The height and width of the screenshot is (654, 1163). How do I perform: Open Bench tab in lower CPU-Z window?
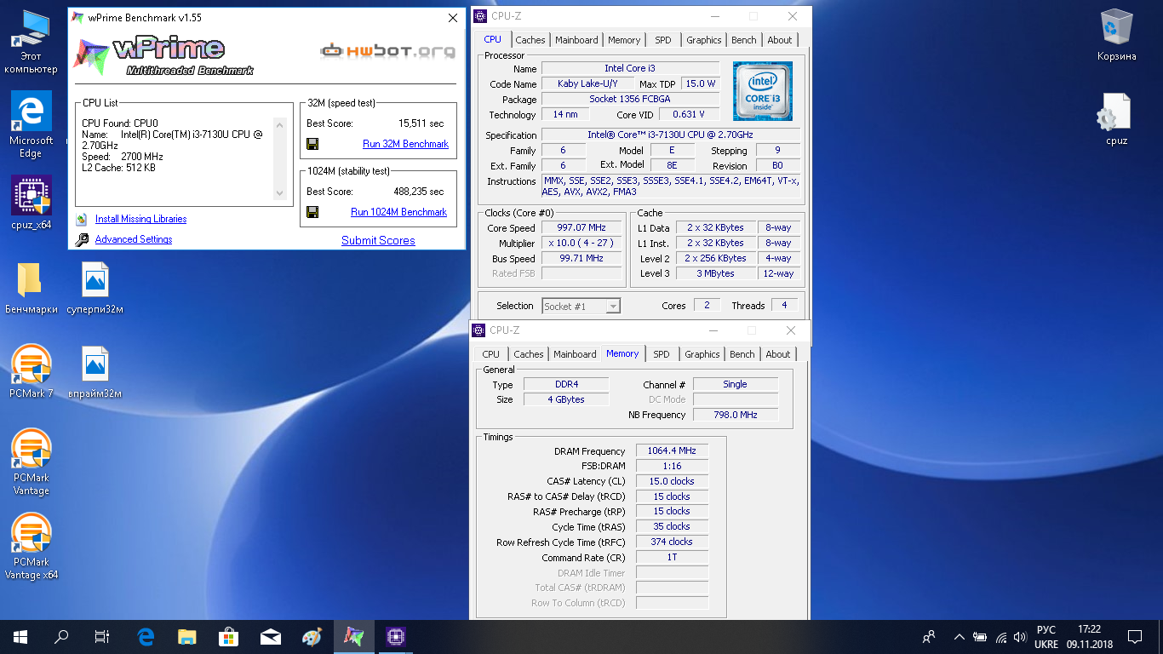(x=742, y=354)
